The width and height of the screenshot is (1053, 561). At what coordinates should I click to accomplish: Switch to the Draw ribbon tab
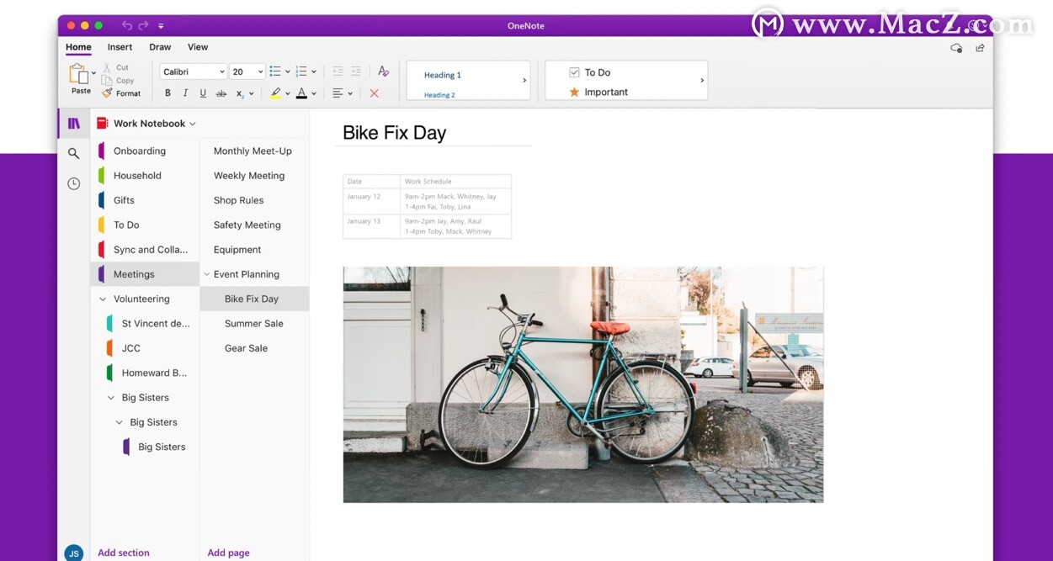(160, 47)
